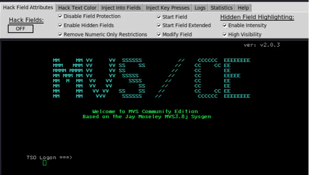Click the Welcome to MVS Community Edition text

tap(145, 111)
